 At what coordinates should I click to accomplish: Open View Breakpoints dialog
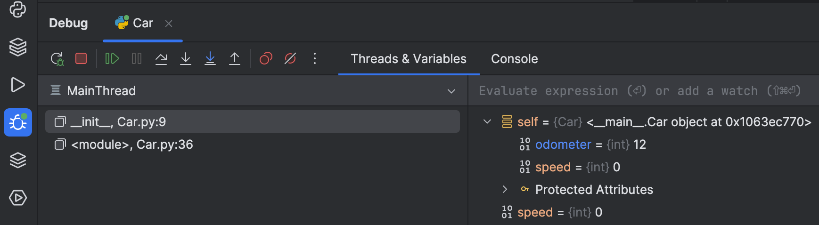tap(266, 58)
